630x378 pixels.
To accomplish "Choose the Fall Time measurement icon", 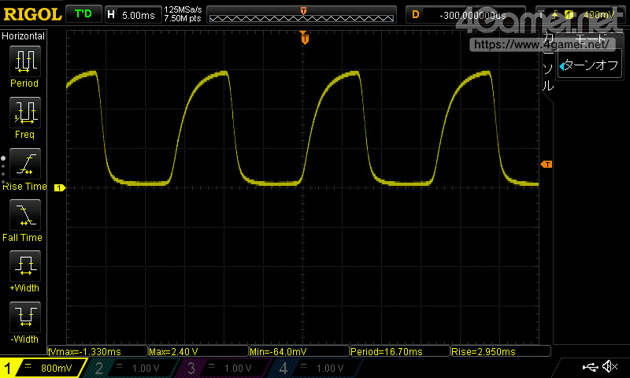I will tap(25, 215).
